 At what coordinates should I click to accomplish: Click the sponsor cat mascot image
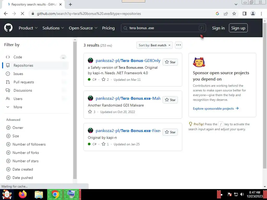199,62
